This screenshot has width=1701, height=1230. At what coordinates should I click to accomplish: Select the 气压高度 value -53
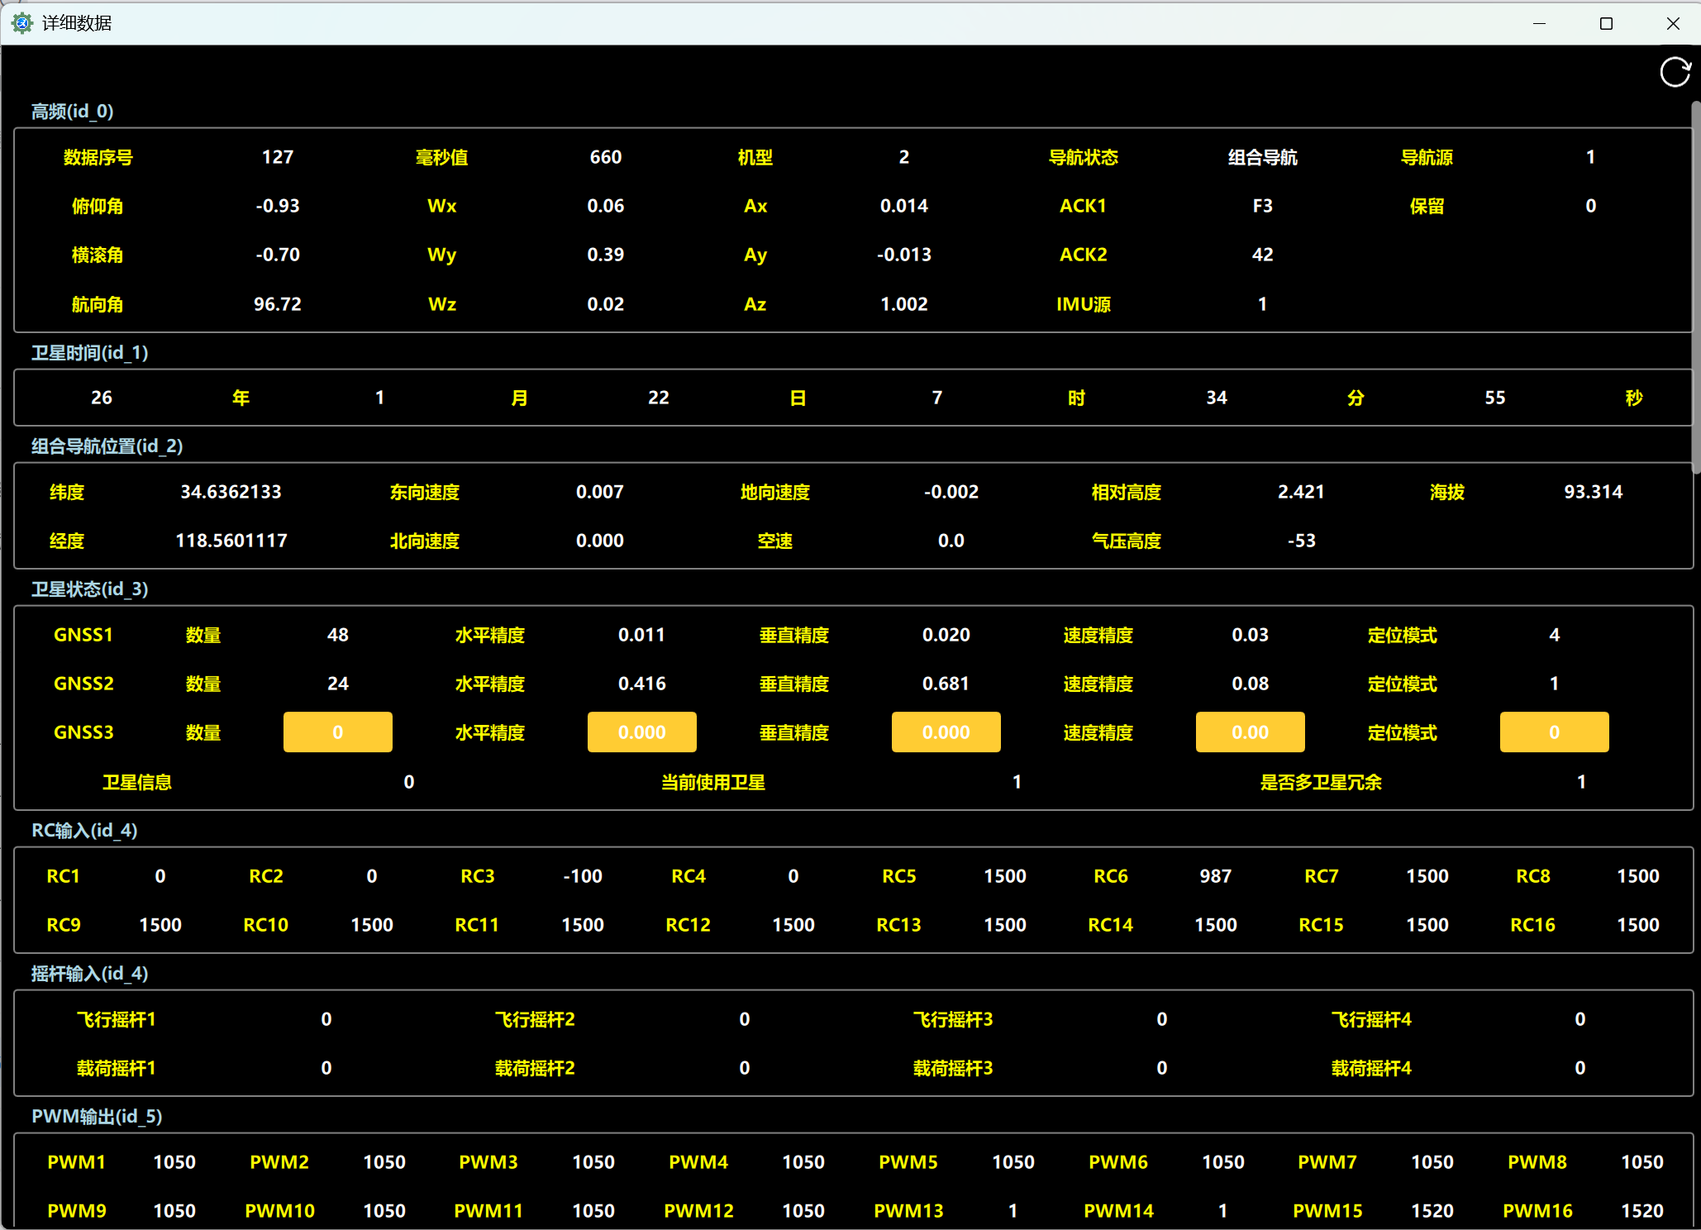(1301, 541)
